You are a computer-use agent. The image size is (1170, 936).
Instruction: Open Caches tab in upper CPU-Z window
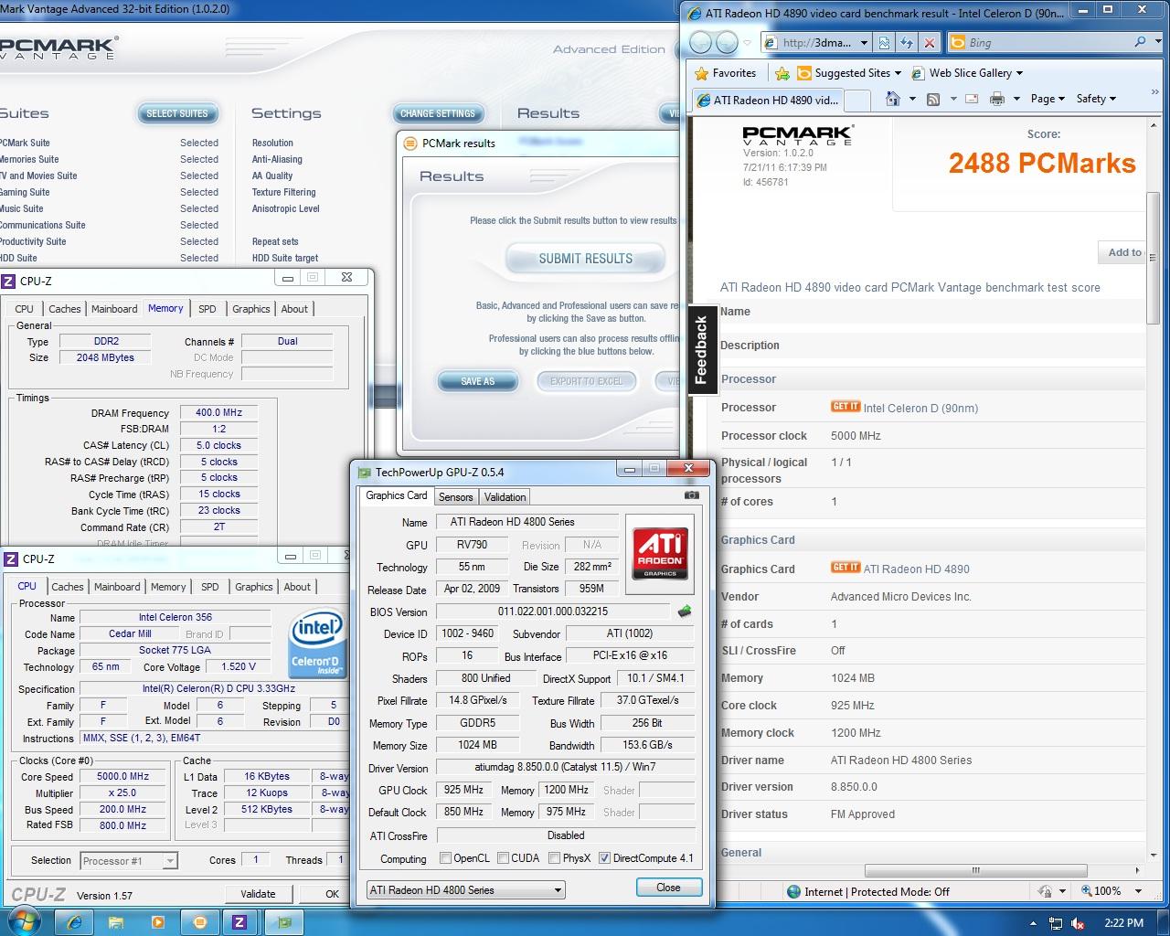64,309
